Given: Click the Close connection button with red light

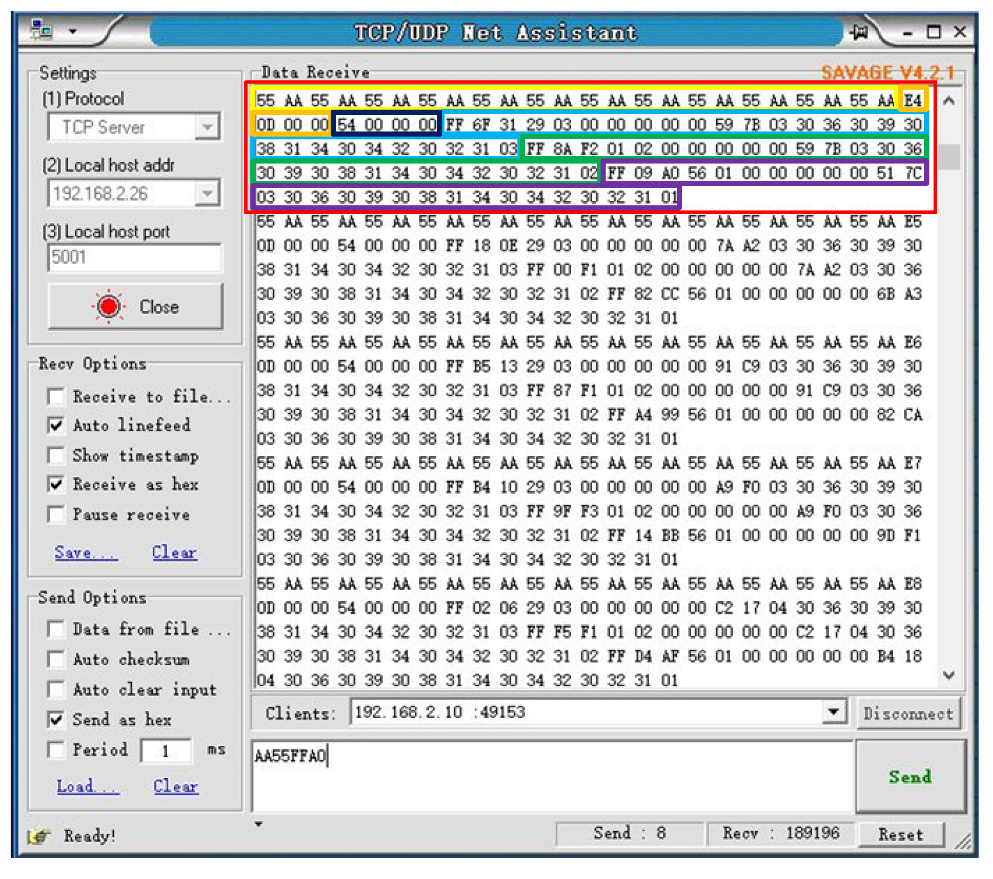Looking at the screenshot, I should pos(136,307).
